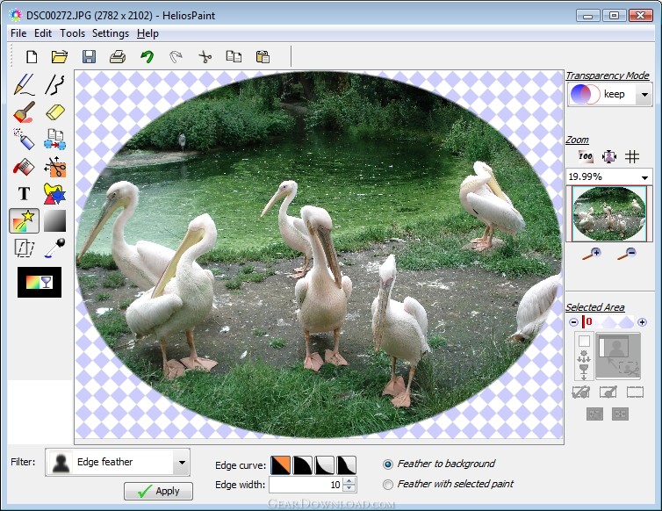Open the Edit menu
This screenshot has height=511, width=662.
[43, 33]
